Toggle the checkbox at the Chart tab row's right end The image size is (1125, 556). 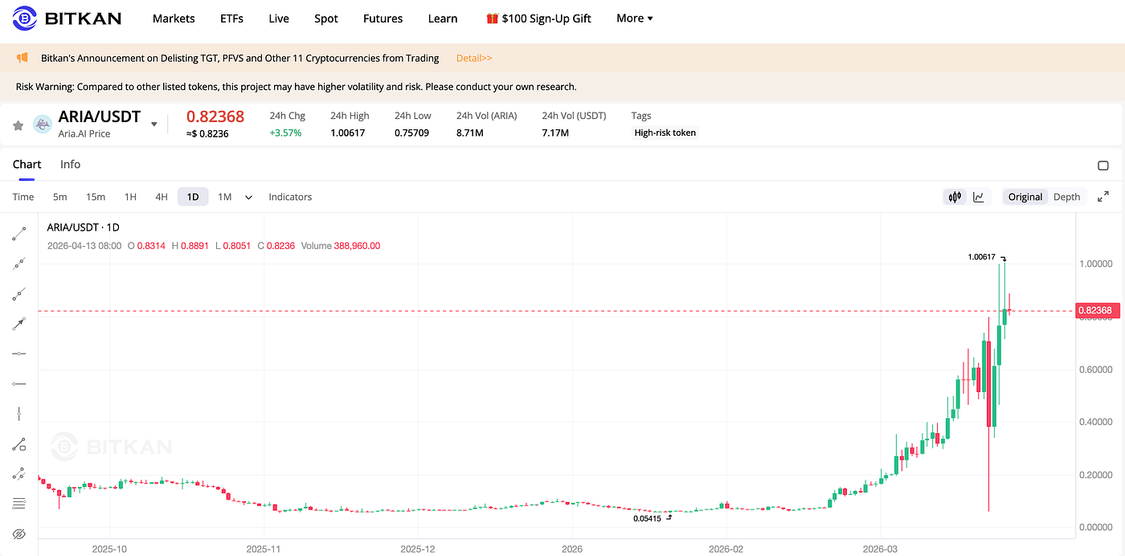(1102, 166)
